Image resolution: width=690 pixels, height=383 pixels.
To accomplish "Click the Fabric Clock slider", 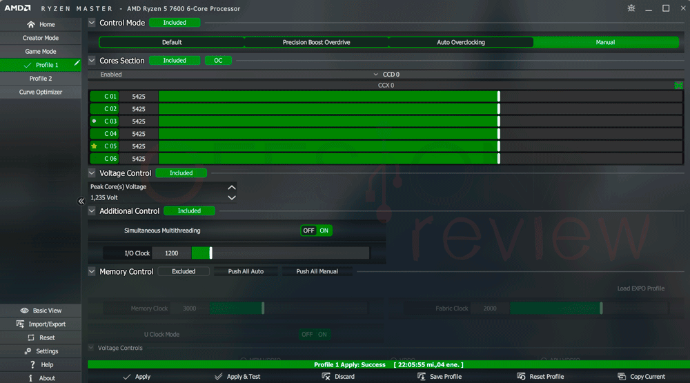I will (589, 308).
